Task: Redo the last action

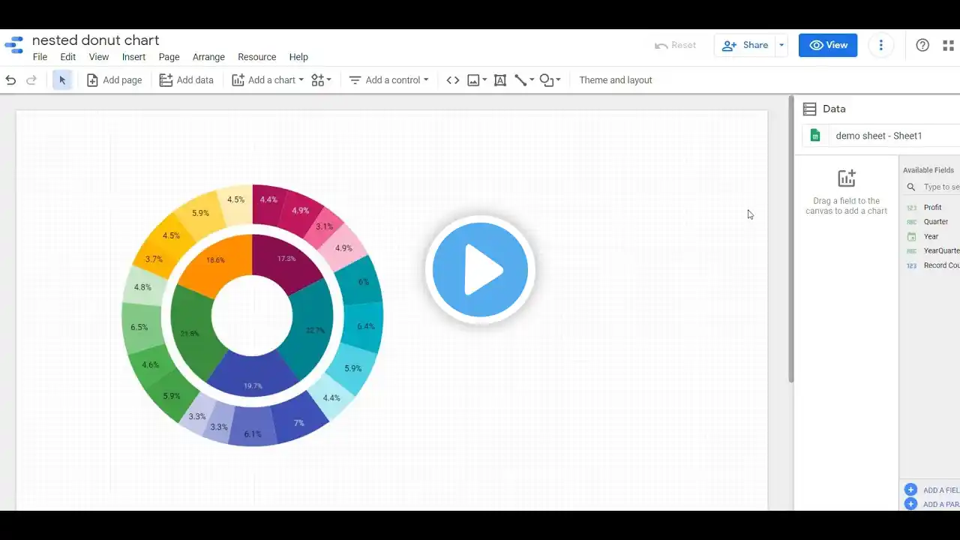Action: coord(31,80)
